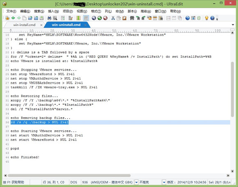This screenshot has height=187, width=238.
Task: Open the 帮助(H) menu
Action: coord(175,11)
